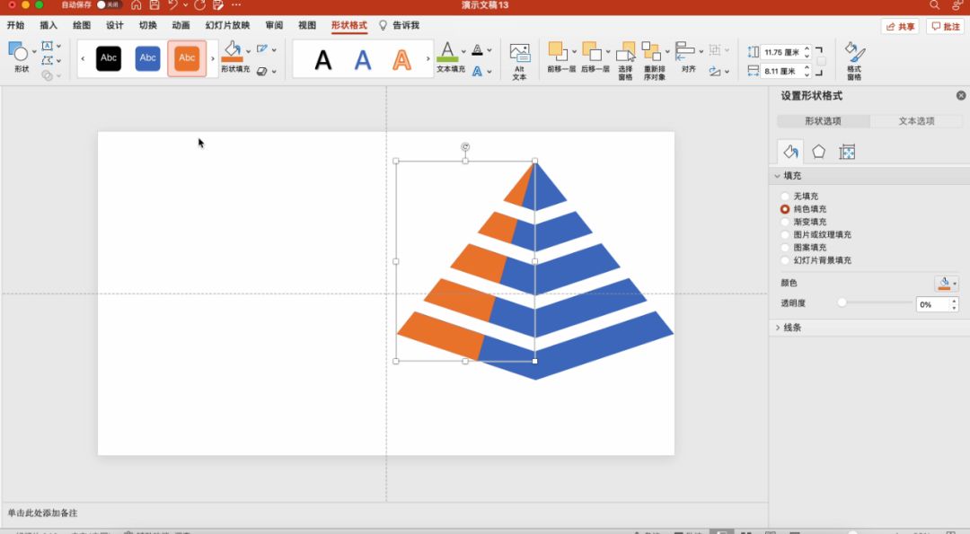Click the shape height field 11.75 厘米

(x=782, y=53)
